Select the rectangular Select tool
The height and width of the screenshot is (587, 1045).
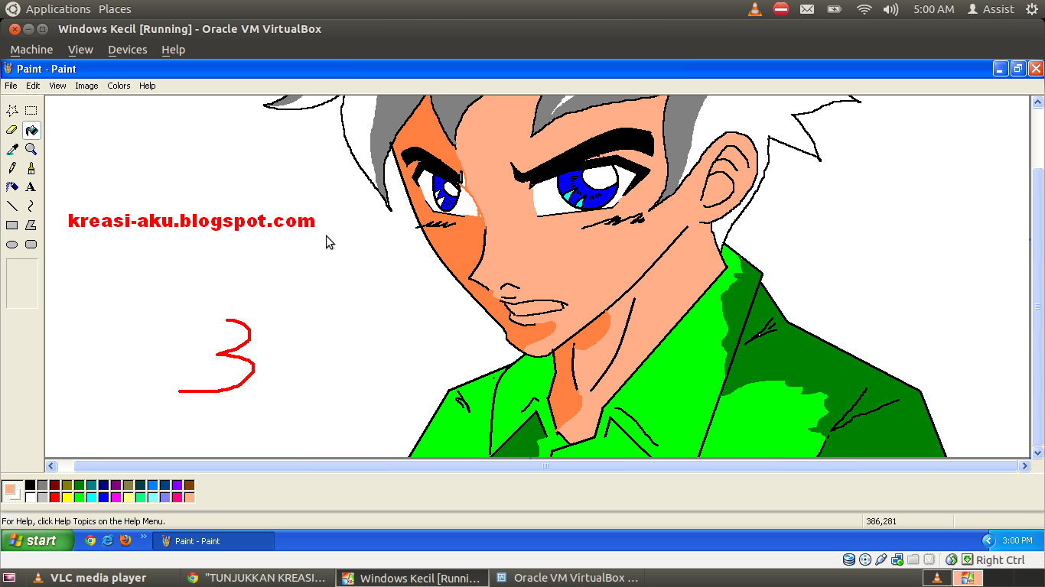click(x=31, y=111)
